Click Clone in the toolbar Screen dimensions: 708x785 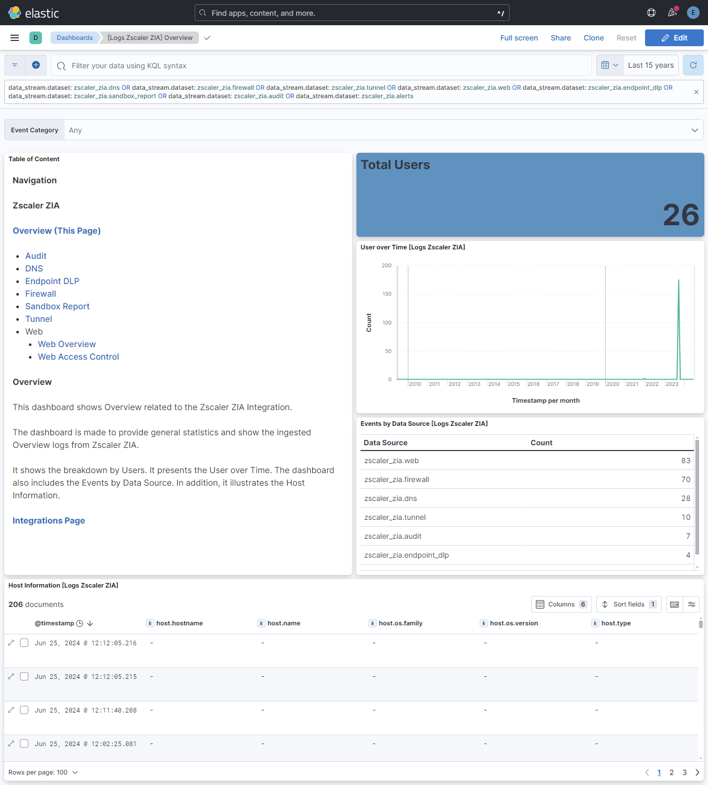594,38
